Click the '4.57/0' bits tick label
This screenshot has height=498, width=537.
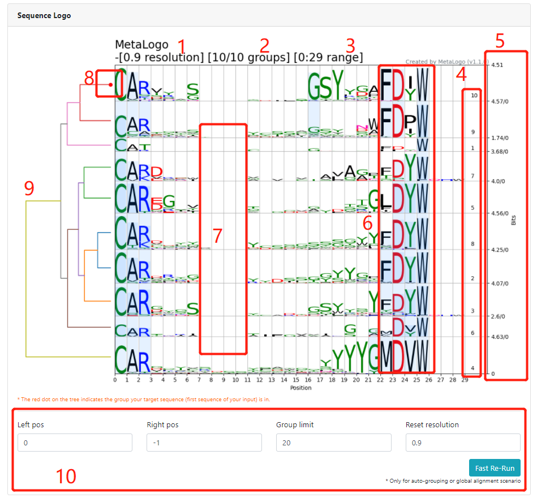500,101
